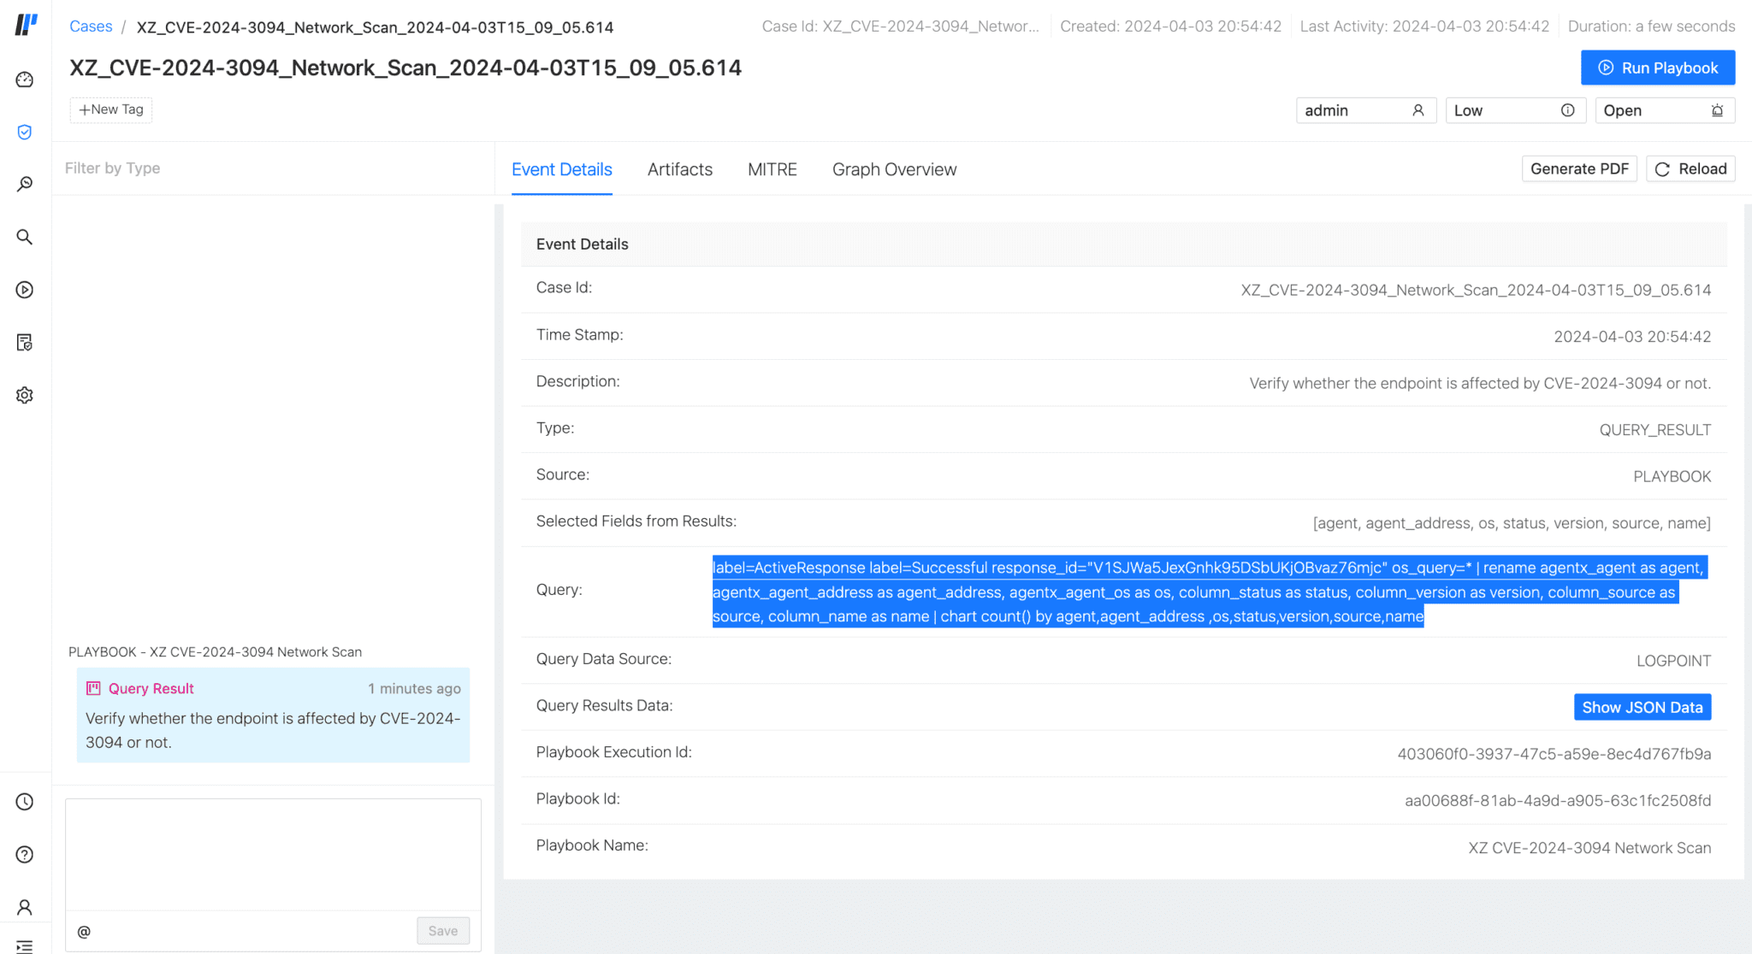The width and height of the screenshot is (1752, 954).
Task: Open the Open status dropdown
Action: (x=1664, y=110)
